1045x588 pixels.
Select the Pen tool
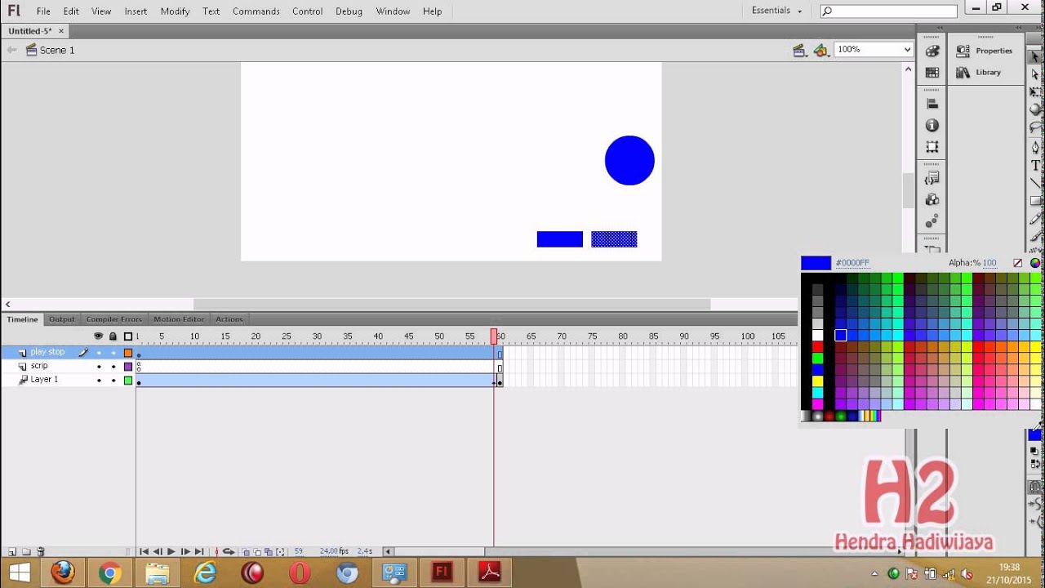[x=1035, y=147]
